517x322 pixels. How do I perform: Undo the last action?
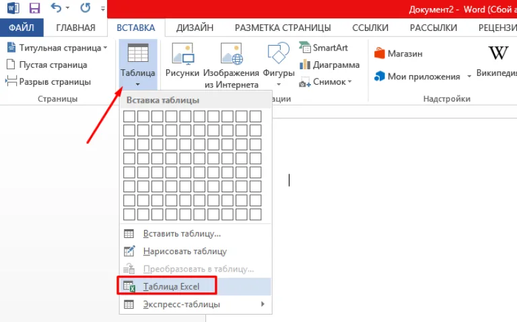tap(56, 7)
